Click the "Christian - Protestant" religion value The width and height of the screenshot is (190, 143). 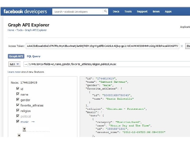click(125, 109)
